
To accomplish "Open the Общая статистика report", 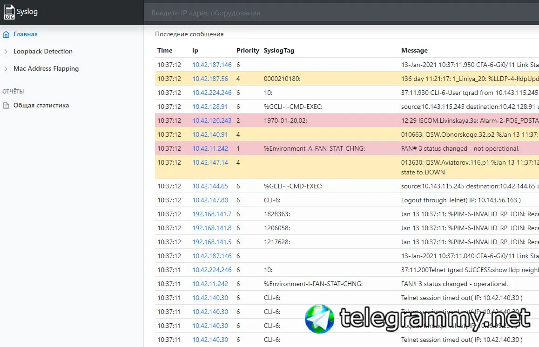I will 41,106.
